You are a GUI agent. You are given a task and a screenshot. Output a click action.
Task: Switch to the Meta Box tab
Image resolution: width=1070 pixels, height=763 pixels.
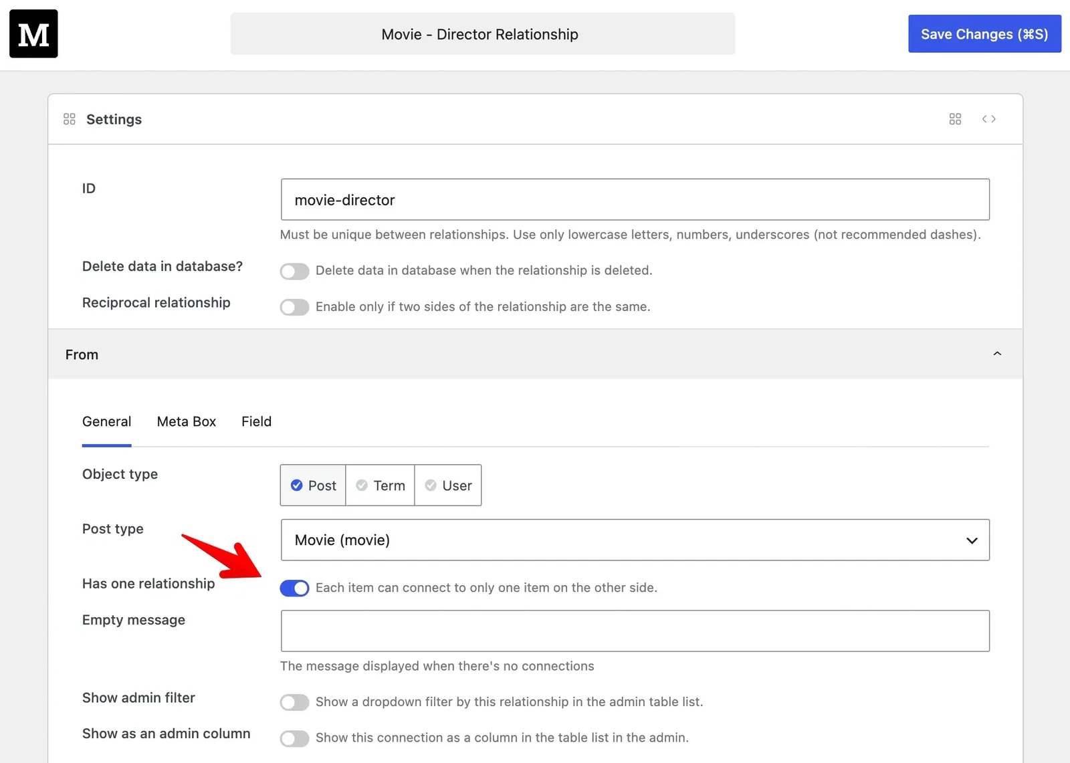[x=187, y=421]
